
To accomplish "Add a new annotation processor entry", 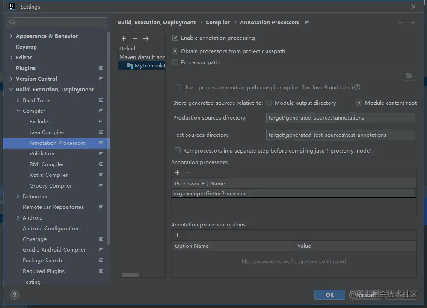I will [x=177, y=173].
